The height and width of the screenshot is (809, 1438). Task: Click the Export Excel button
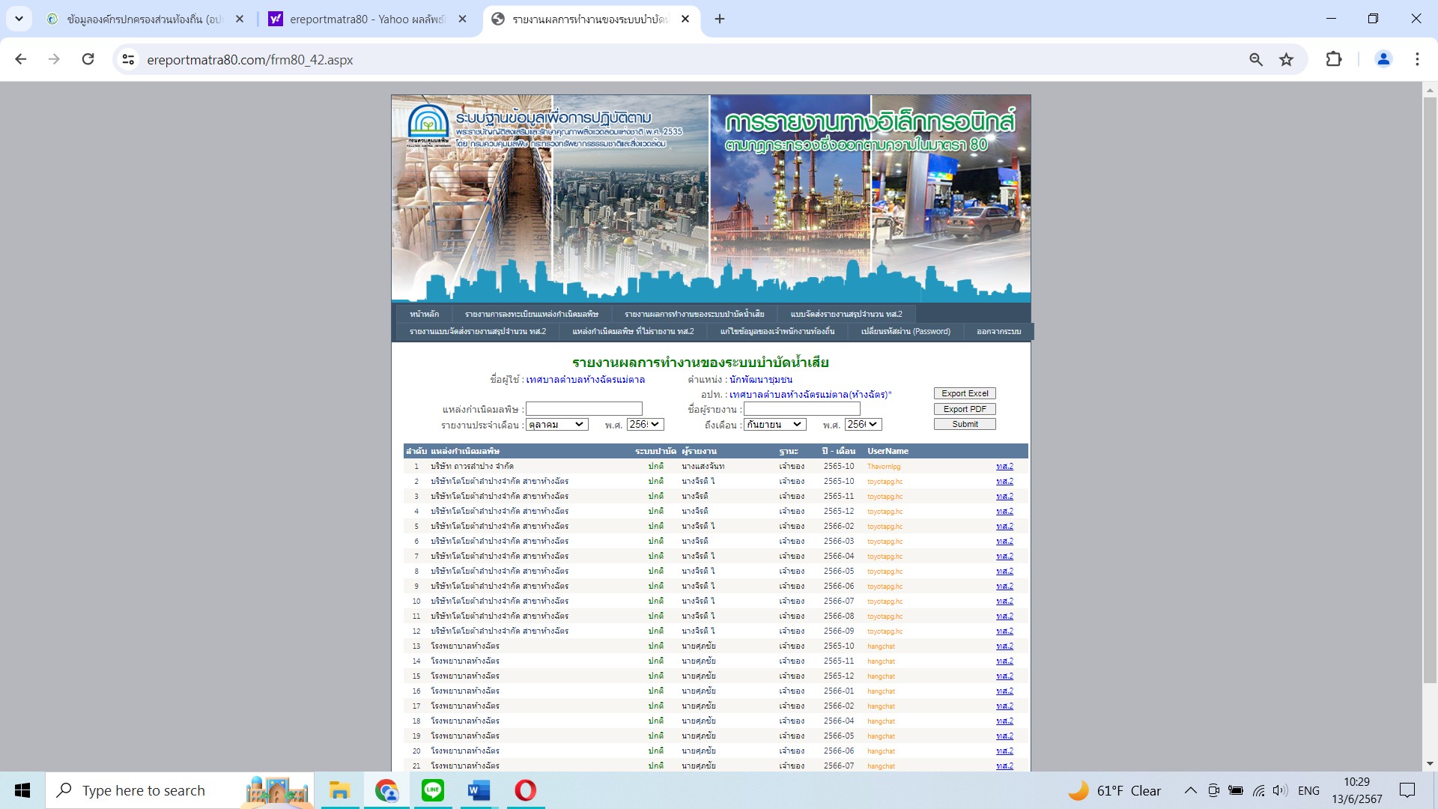click(964, 393)
